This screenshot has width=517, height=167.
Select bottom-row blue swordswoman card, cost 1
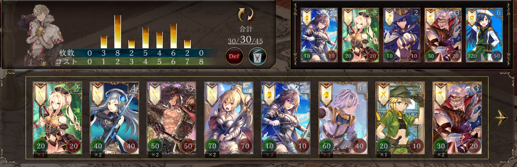(286, 118)
